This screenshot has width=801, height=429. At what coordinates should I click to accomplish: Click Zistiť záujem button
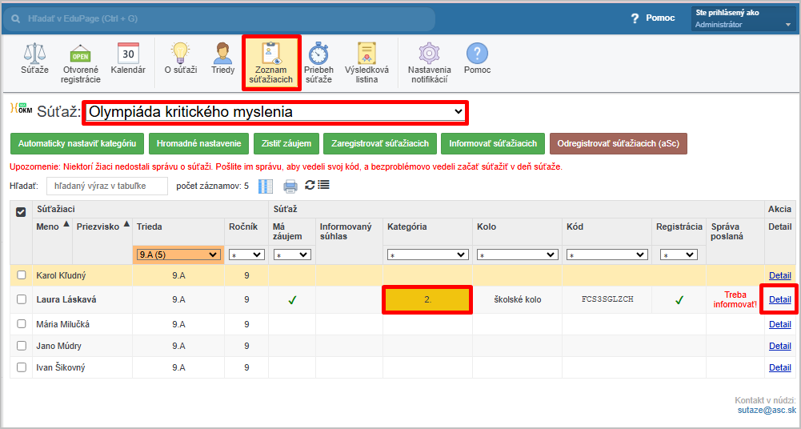tap(286, 143)
